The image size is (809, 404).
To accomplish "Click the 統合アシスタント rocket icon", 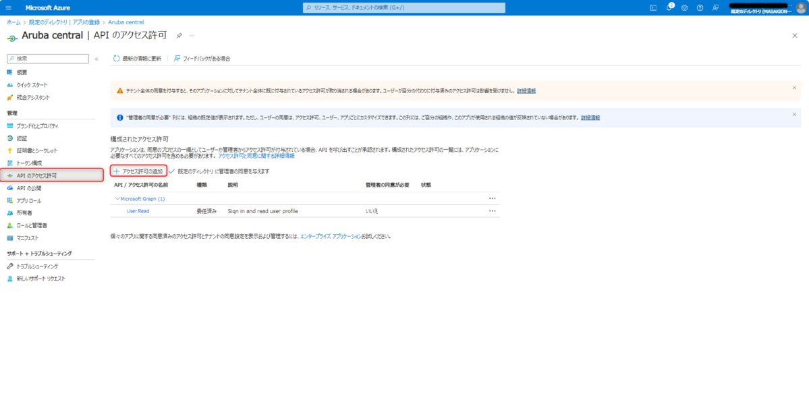I will pyautogui.click(x=10, y=97).
